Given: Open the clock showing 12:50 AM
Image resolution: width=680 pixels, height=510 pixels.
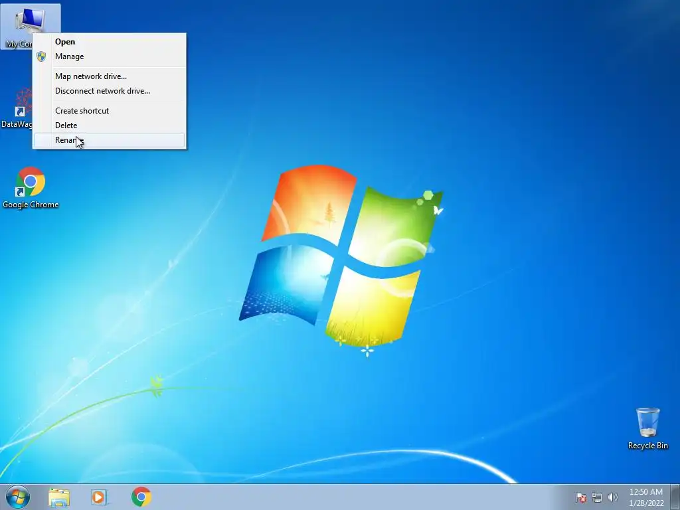Looking at the screenshot, I should pos(646,497).
